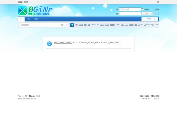Screen dimensions: 177x118
Task: Click the GMT+8 timestamp text
Action: coord(150,99)
